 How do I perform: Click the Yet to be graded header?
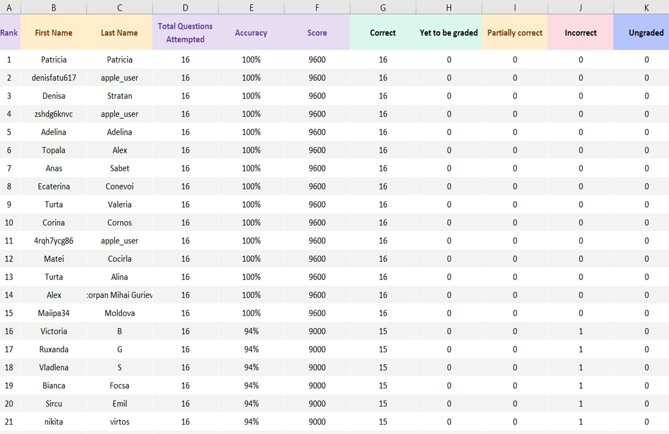coord(448,33)
